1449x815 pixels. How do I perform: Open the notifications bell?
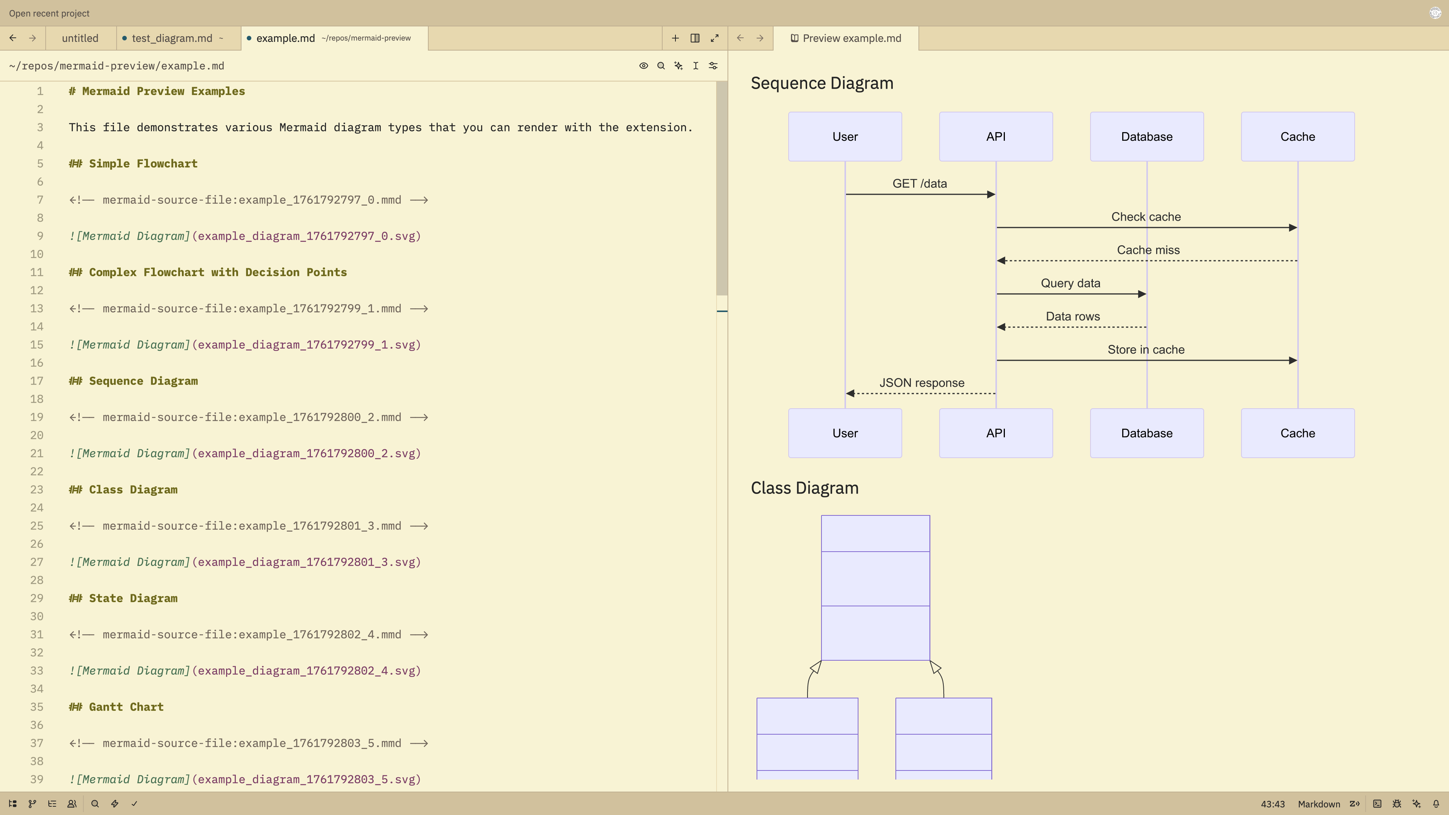coord(1436,804)
